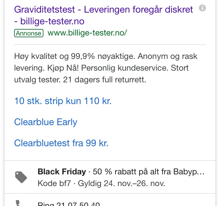
Task: Click 'Leveringen foregår diskret' in the headline
Action: point(138,10)
